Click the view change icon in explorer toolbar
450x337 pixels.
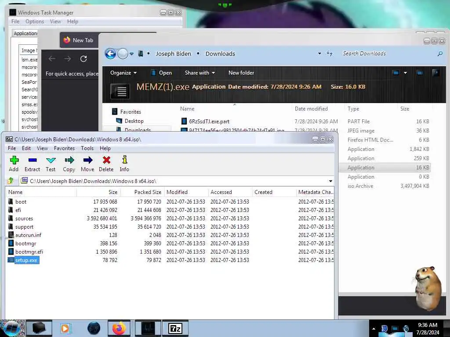click(396, 73)
